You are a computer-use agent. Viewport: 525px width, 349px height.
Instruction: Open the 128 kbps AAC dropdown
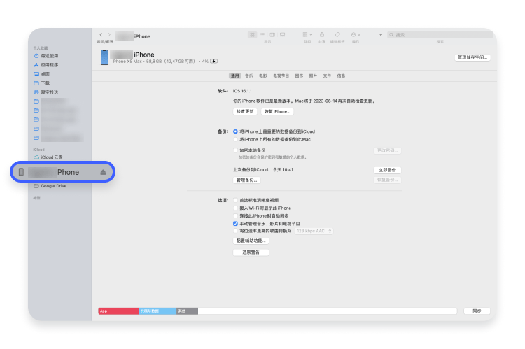pos(314,231)
